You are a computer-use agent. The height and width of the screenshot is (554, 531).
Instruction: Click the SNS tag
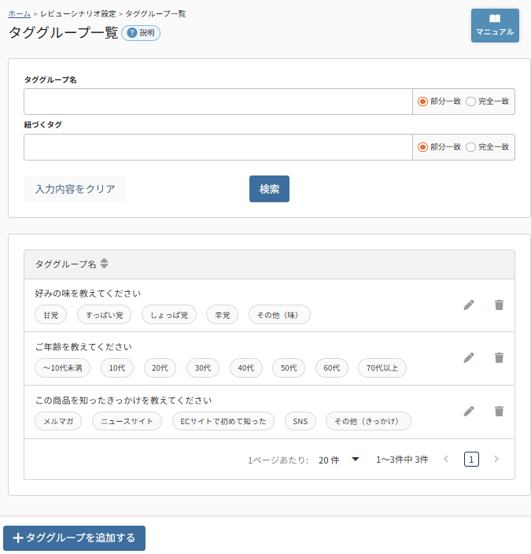[301, 421]
